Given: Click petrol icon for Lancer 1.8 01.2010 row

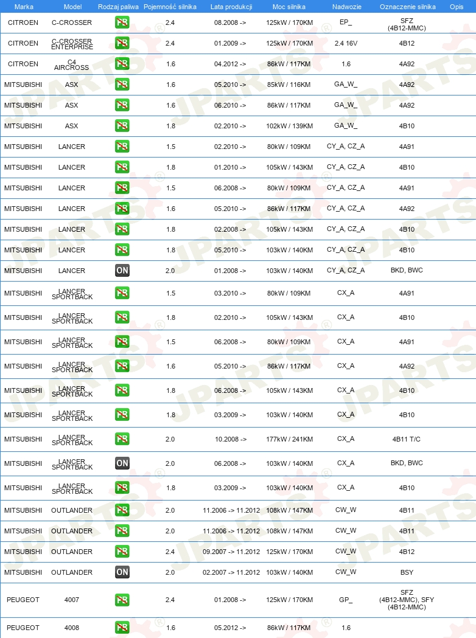Looking at the screenshot, I should [122, 167].
